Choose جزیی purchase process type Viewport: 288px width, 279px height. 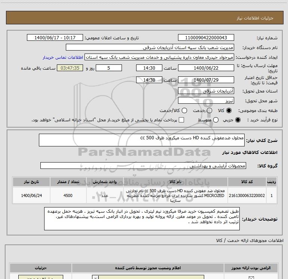pos(238,120)
